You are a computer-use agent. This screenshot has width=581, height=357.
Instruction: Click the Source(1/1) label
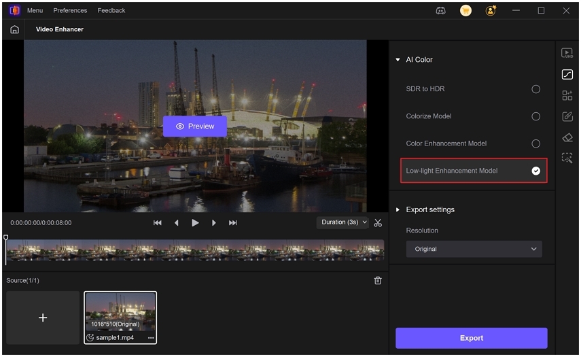coord(22,281)
